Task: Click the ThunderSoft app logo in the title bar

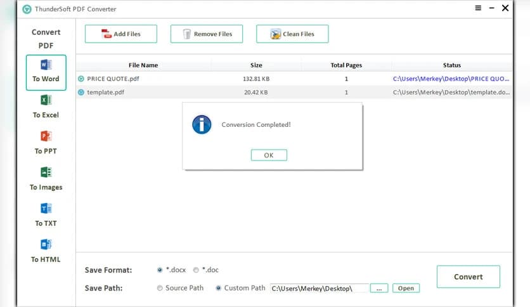Action: point(27,9)
